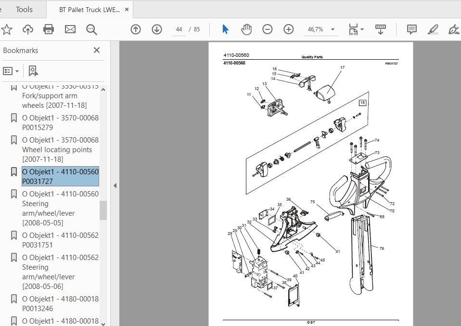Viewport: 461px width, 326px height.
Task: Add a comment with the note icon
Action: pyautogui.click(x=412, y=29)
